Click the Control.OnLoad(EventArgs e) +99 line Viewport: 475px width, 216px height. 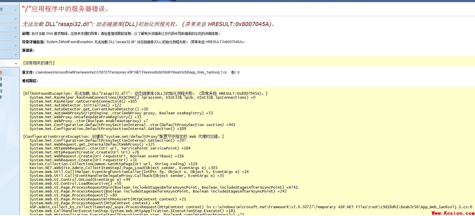(80, 180)
